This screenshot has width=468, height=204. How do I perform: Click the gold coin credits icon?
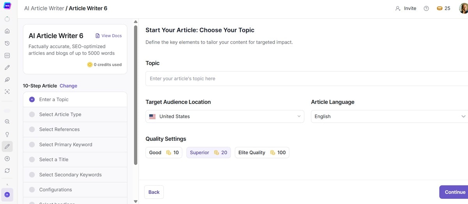pos(440,9)
